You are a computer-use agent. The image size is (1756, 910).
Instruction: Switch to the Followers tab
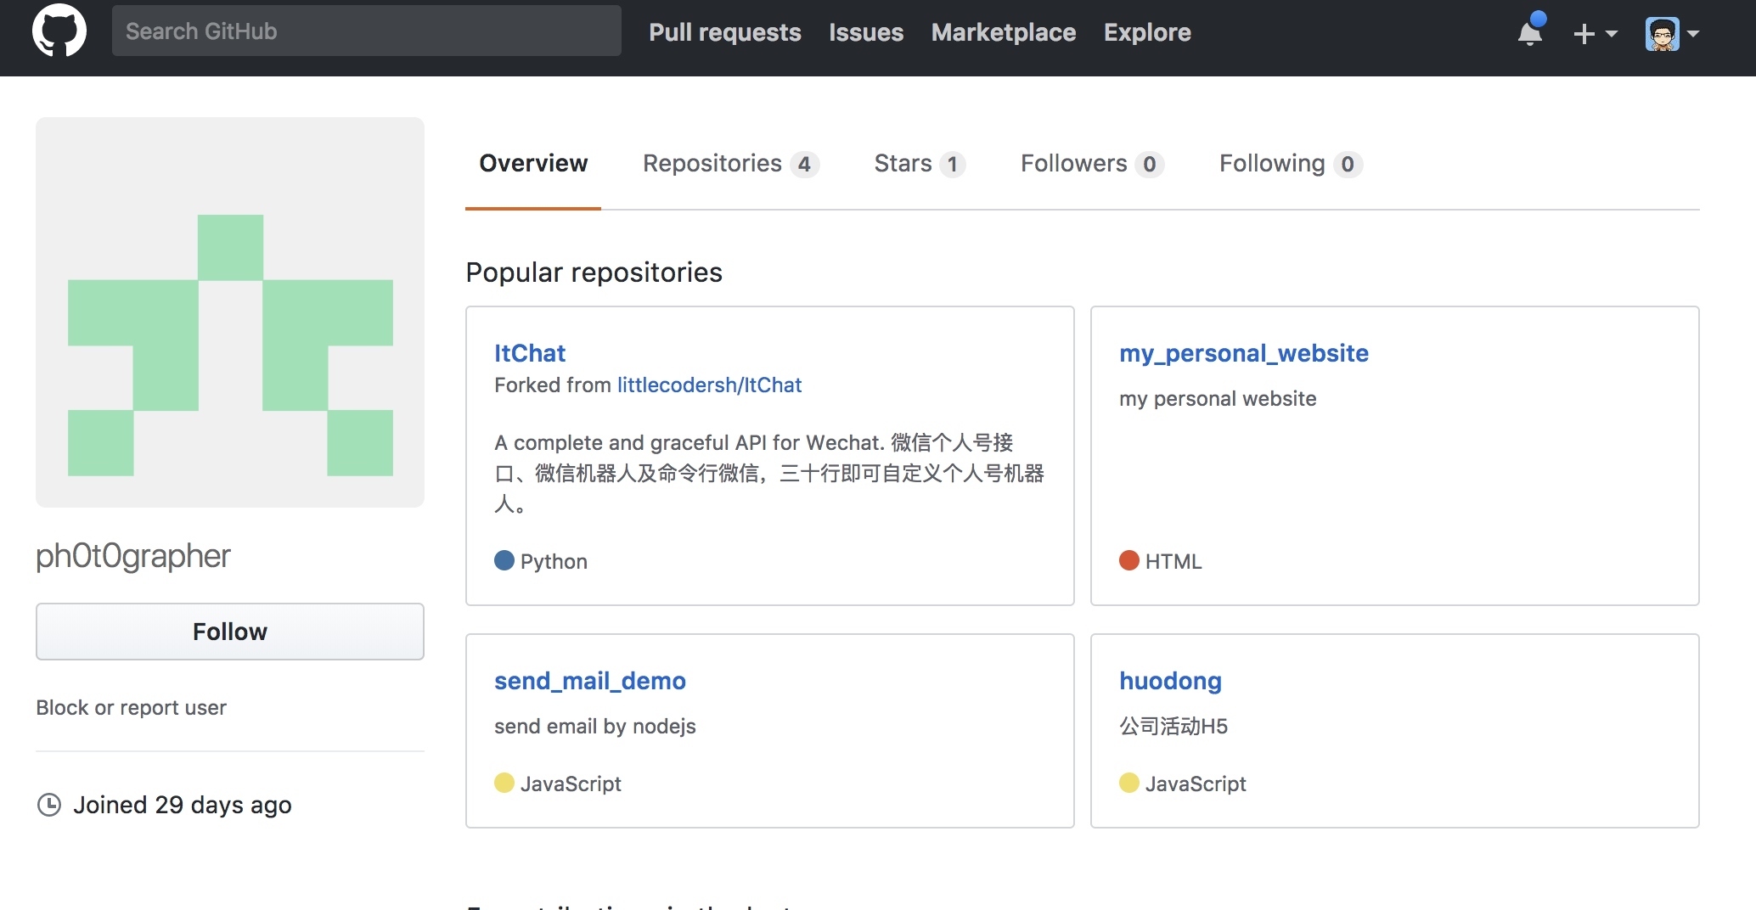(x=1092, y=164)
